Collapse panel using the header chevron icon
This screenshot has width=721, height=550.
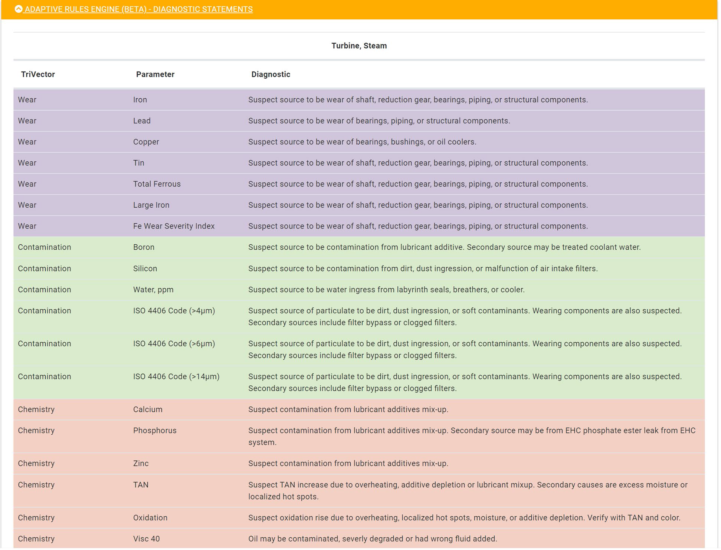point(19,9)
